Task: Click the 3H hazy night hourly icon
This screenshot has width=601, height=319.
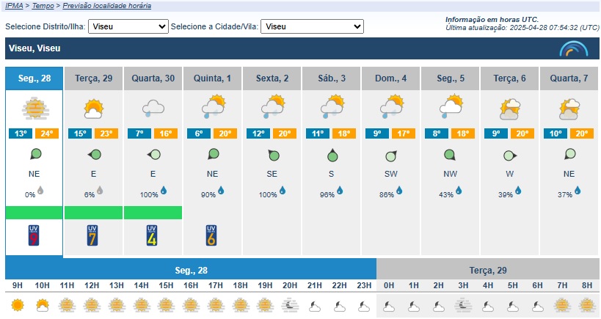Action: click(x=463, y=306)
